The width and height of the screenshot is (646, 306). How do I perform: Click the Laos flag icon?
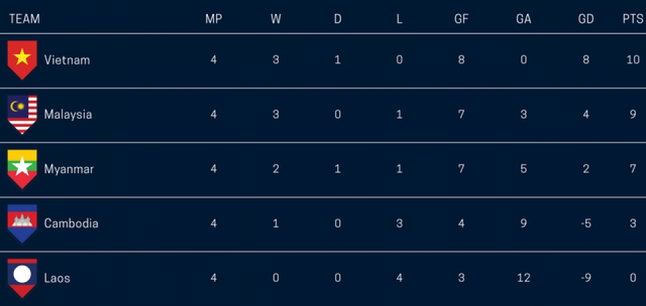tap(22, 277)
